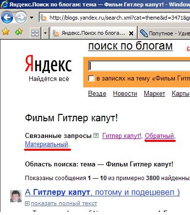Open the Favorites Center star icon
190x215 pixels.
pos(6,31)
